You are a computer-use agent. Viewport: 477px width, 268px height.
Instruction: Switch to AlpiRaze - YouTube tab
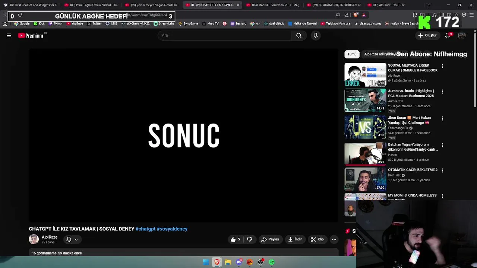394,5
